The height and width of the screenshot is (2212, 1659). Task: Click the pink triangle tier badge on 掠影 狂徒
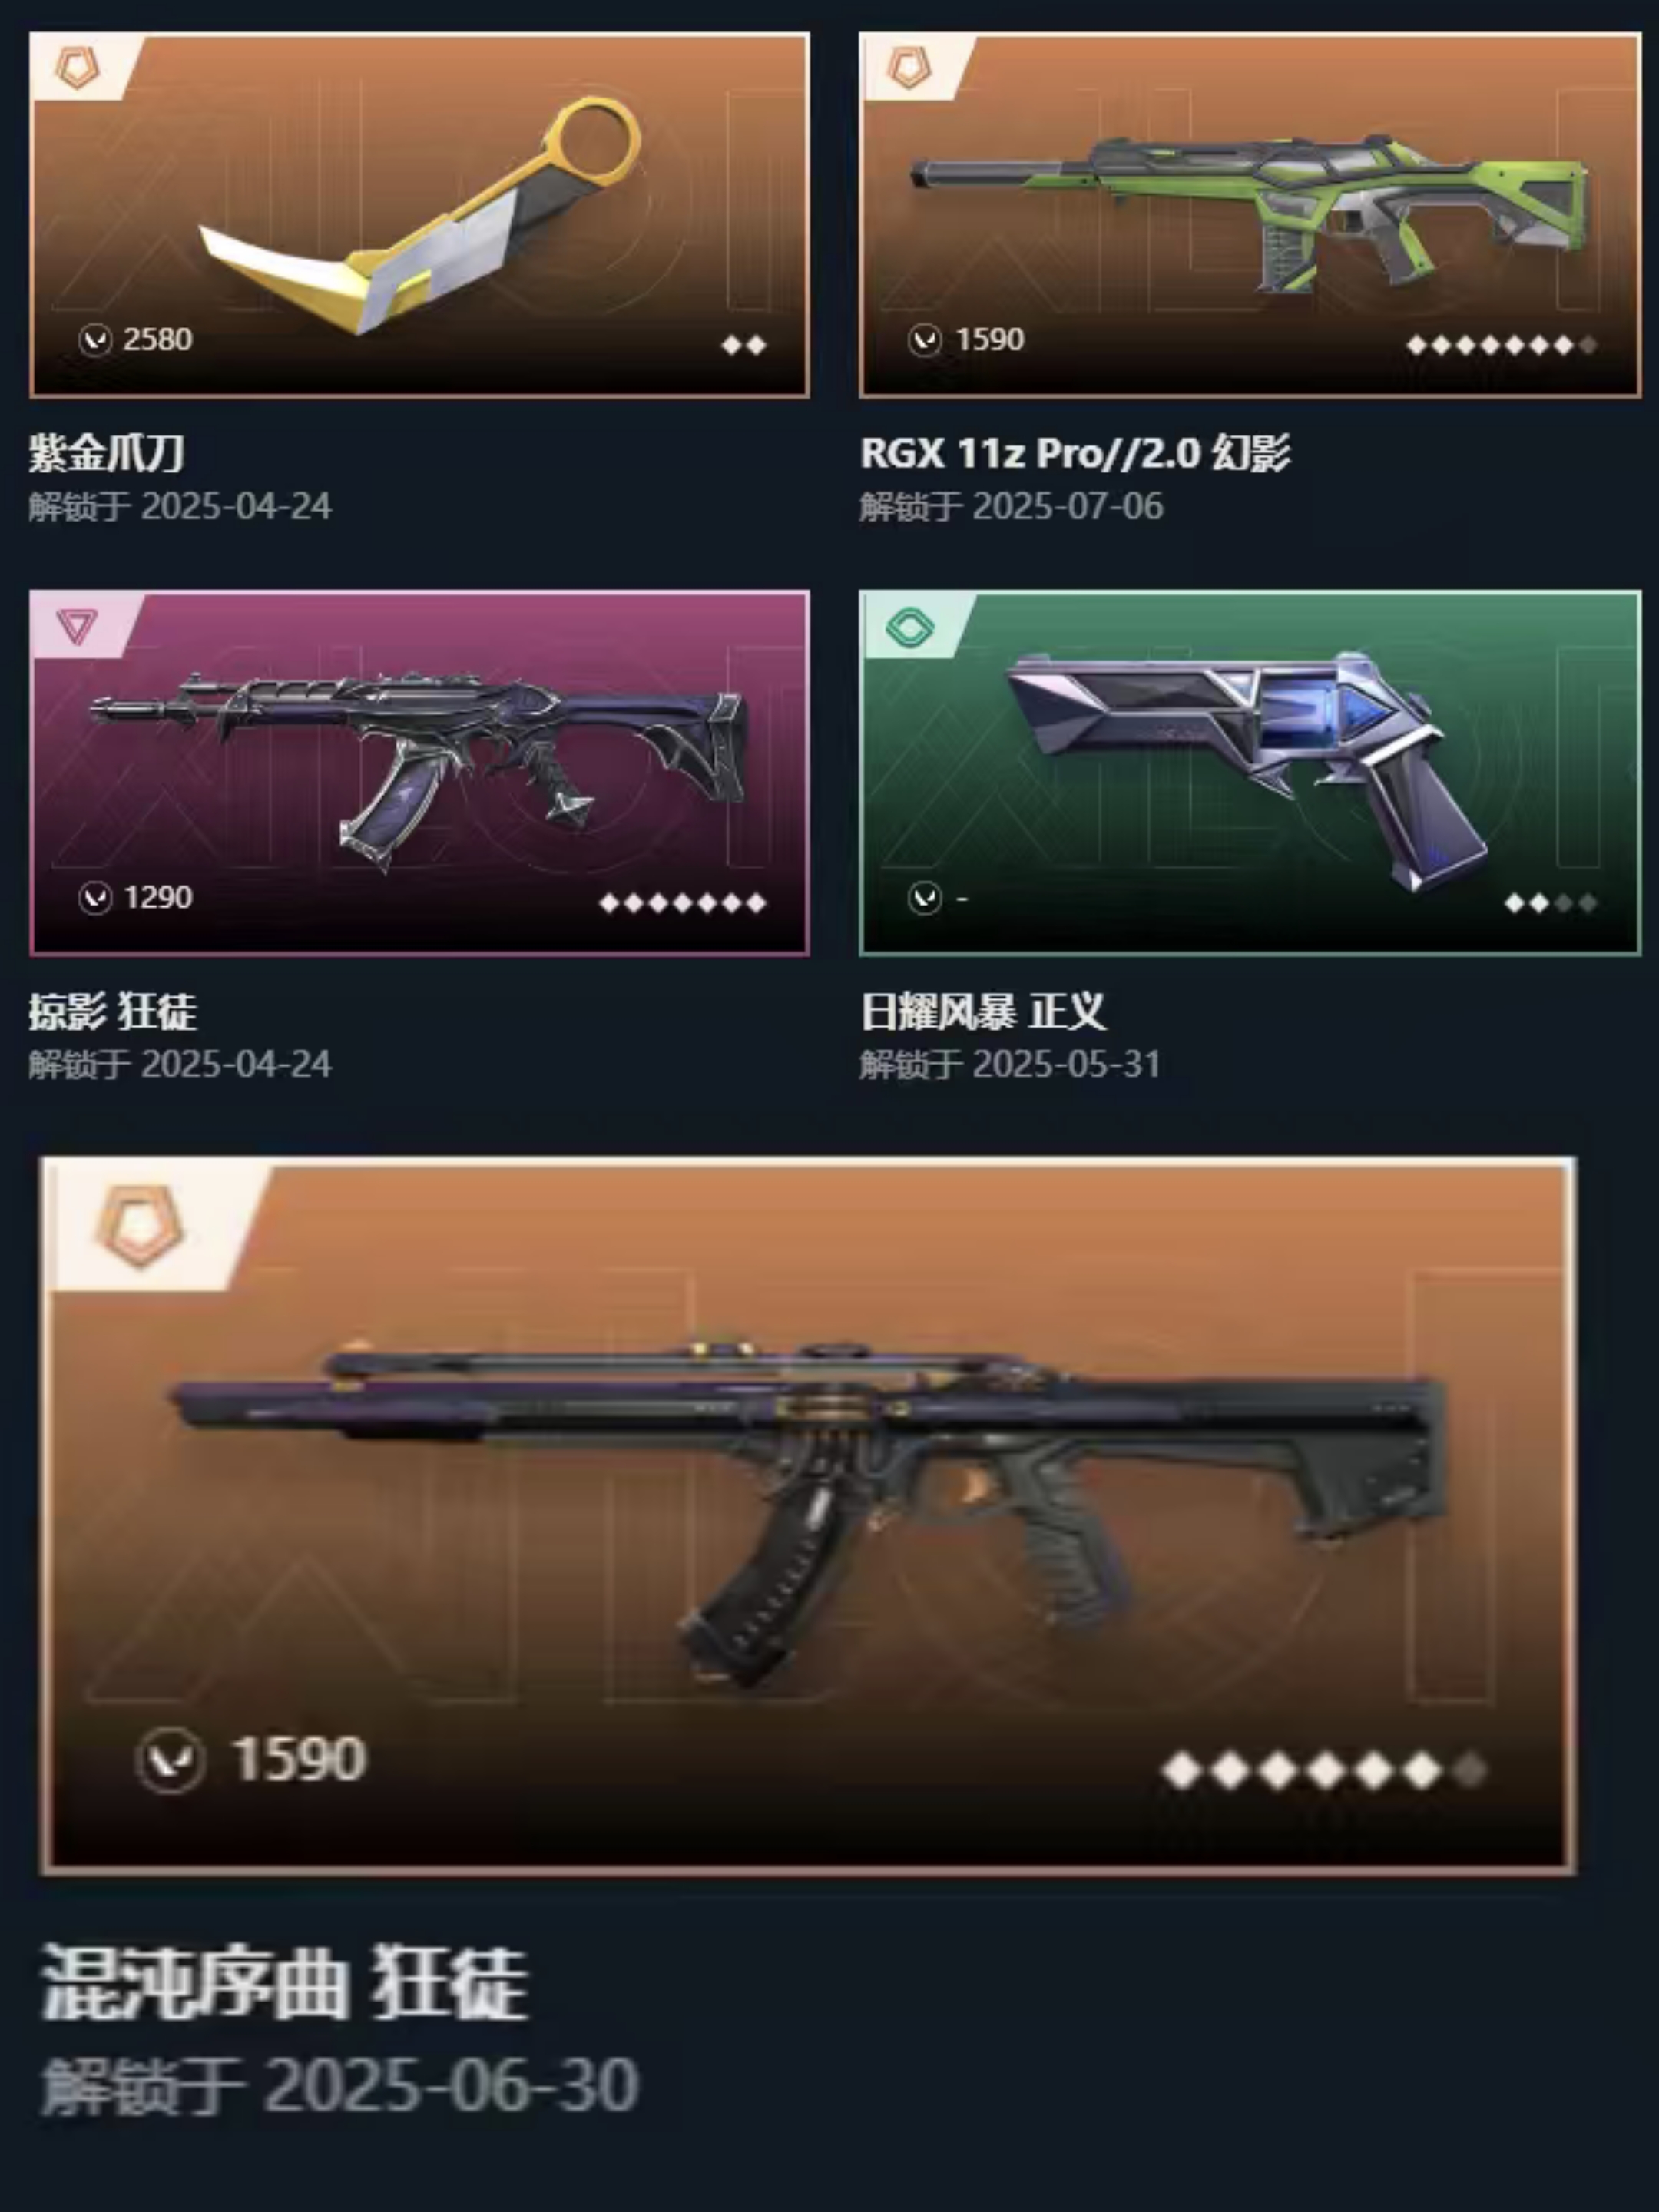click(x=77, y=626)
